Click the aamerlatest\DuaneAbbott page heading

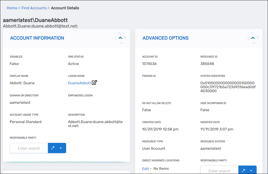[35, 20]
